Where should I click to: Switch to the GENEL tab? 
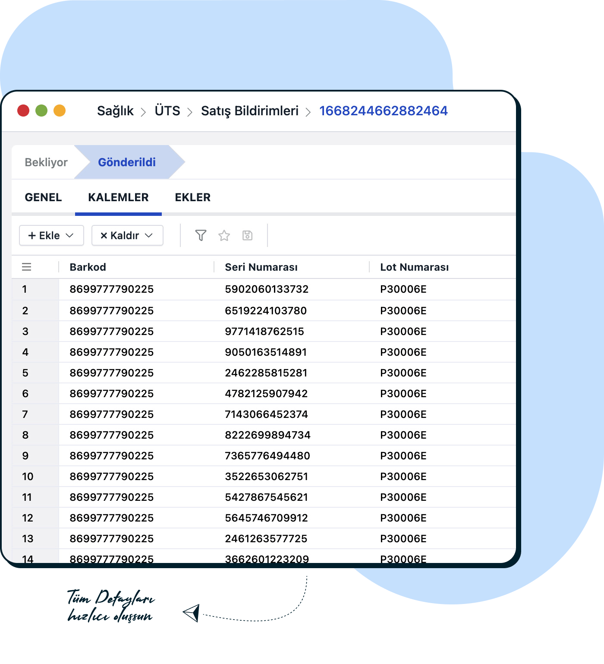click(x=43, y=197)
